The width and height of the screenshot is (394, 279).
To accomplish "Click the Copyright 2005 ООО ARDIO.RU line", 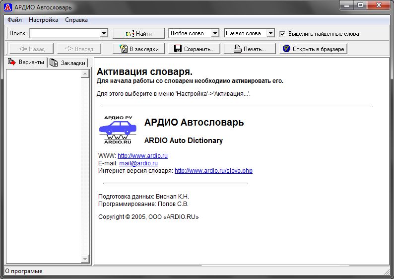I will tap(148, 217).
